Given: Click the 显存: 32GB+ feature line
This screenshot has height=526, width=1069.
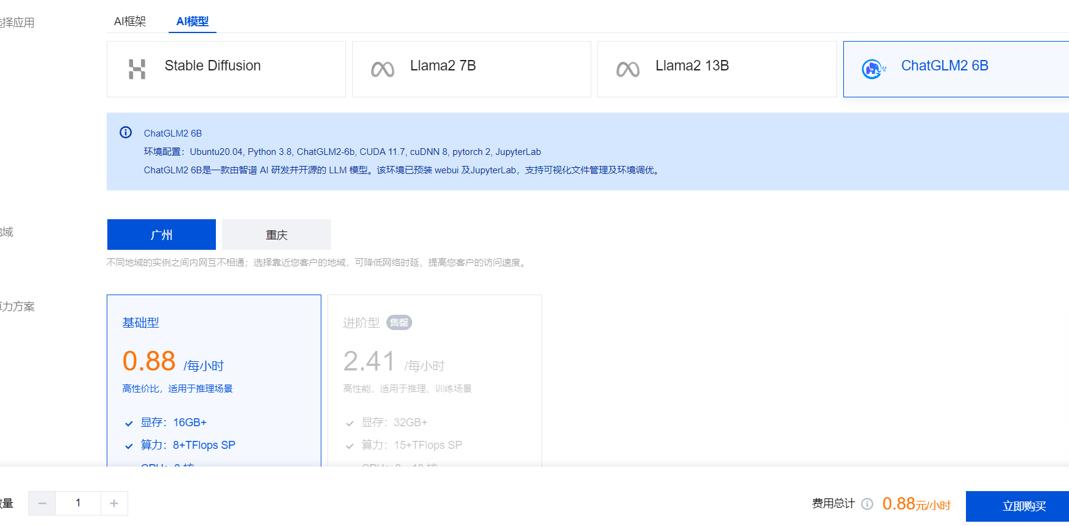Looking at the screenshot, I should click(394, 423).
